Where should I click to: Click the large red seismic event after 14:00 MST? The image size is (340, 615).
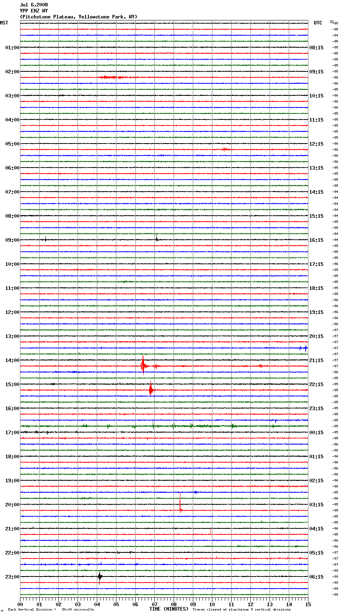(x=143, y=365)
